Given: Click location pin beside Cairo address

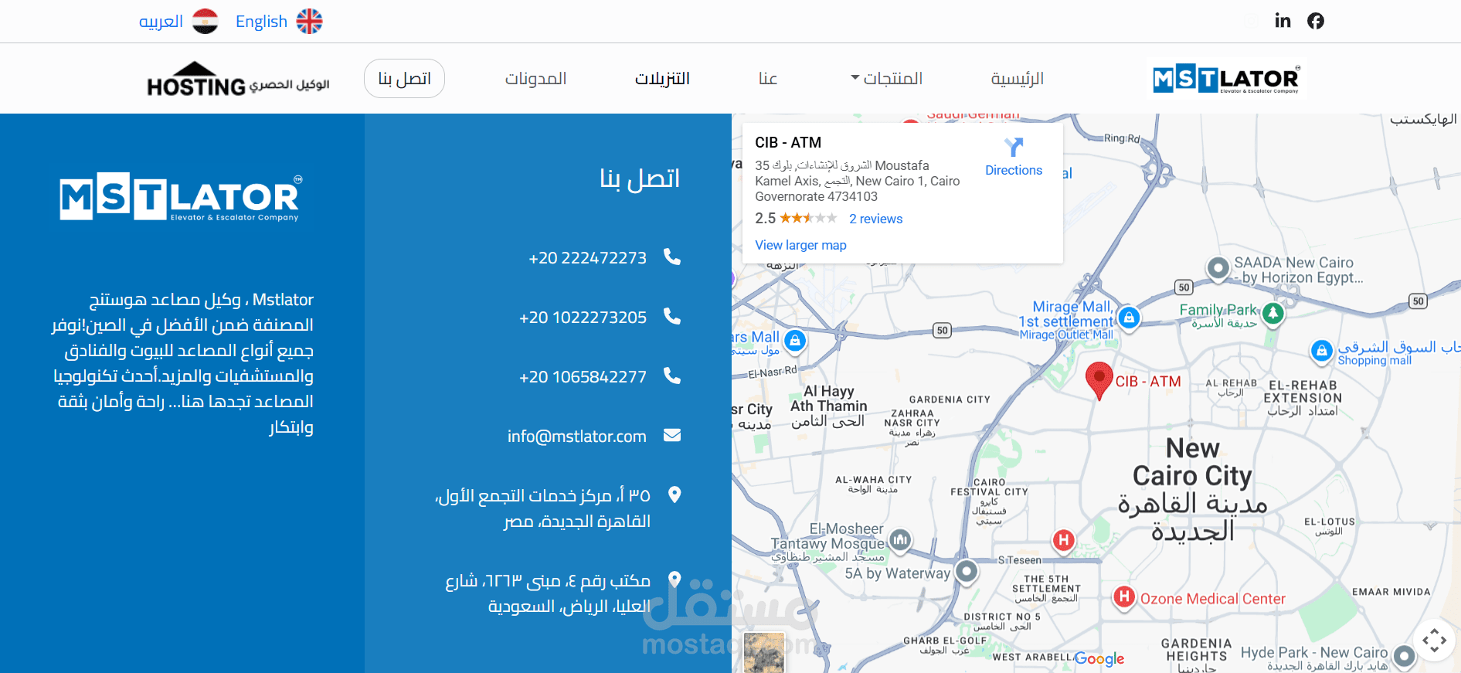Looking at the screenshot, I should point(674,495).
